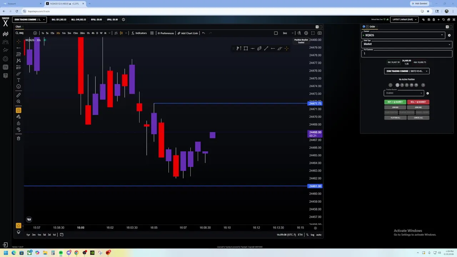Select the 10 contracts quantity preset
The image size is (457, 257).
pos(411,85)
